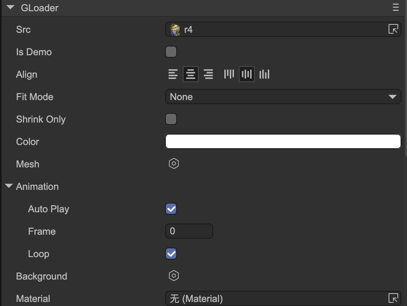Collapse the Animation section
Viewport: 407px width, 306px height.
(x=9, y=186)
